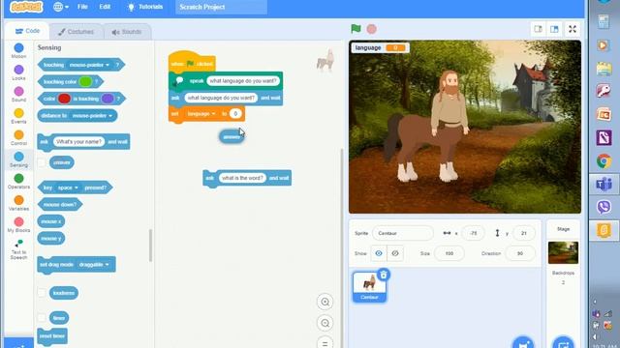The image size is (620, 348).
Task: Open the Scratch logo home link
Action: 26,7
